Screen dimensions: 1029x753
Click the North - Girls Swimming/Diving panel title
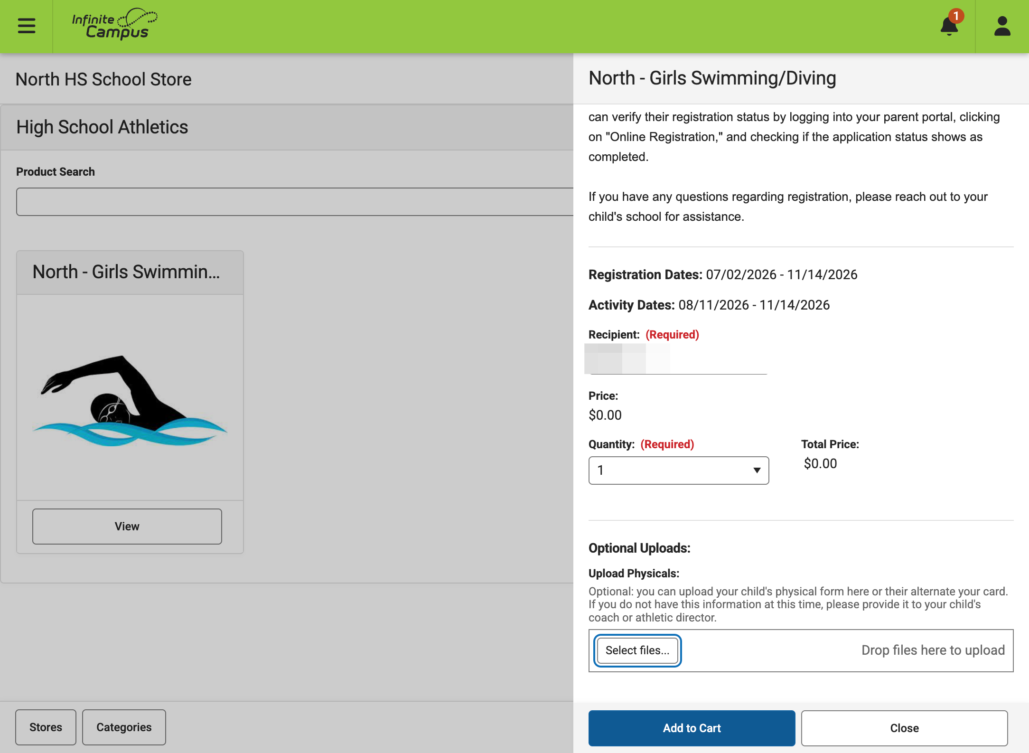pos(712,78)
